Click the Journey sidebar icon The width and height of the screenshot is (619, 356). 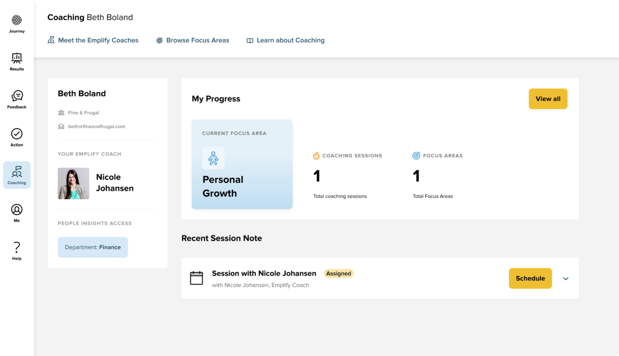click(x=16, y=20)
